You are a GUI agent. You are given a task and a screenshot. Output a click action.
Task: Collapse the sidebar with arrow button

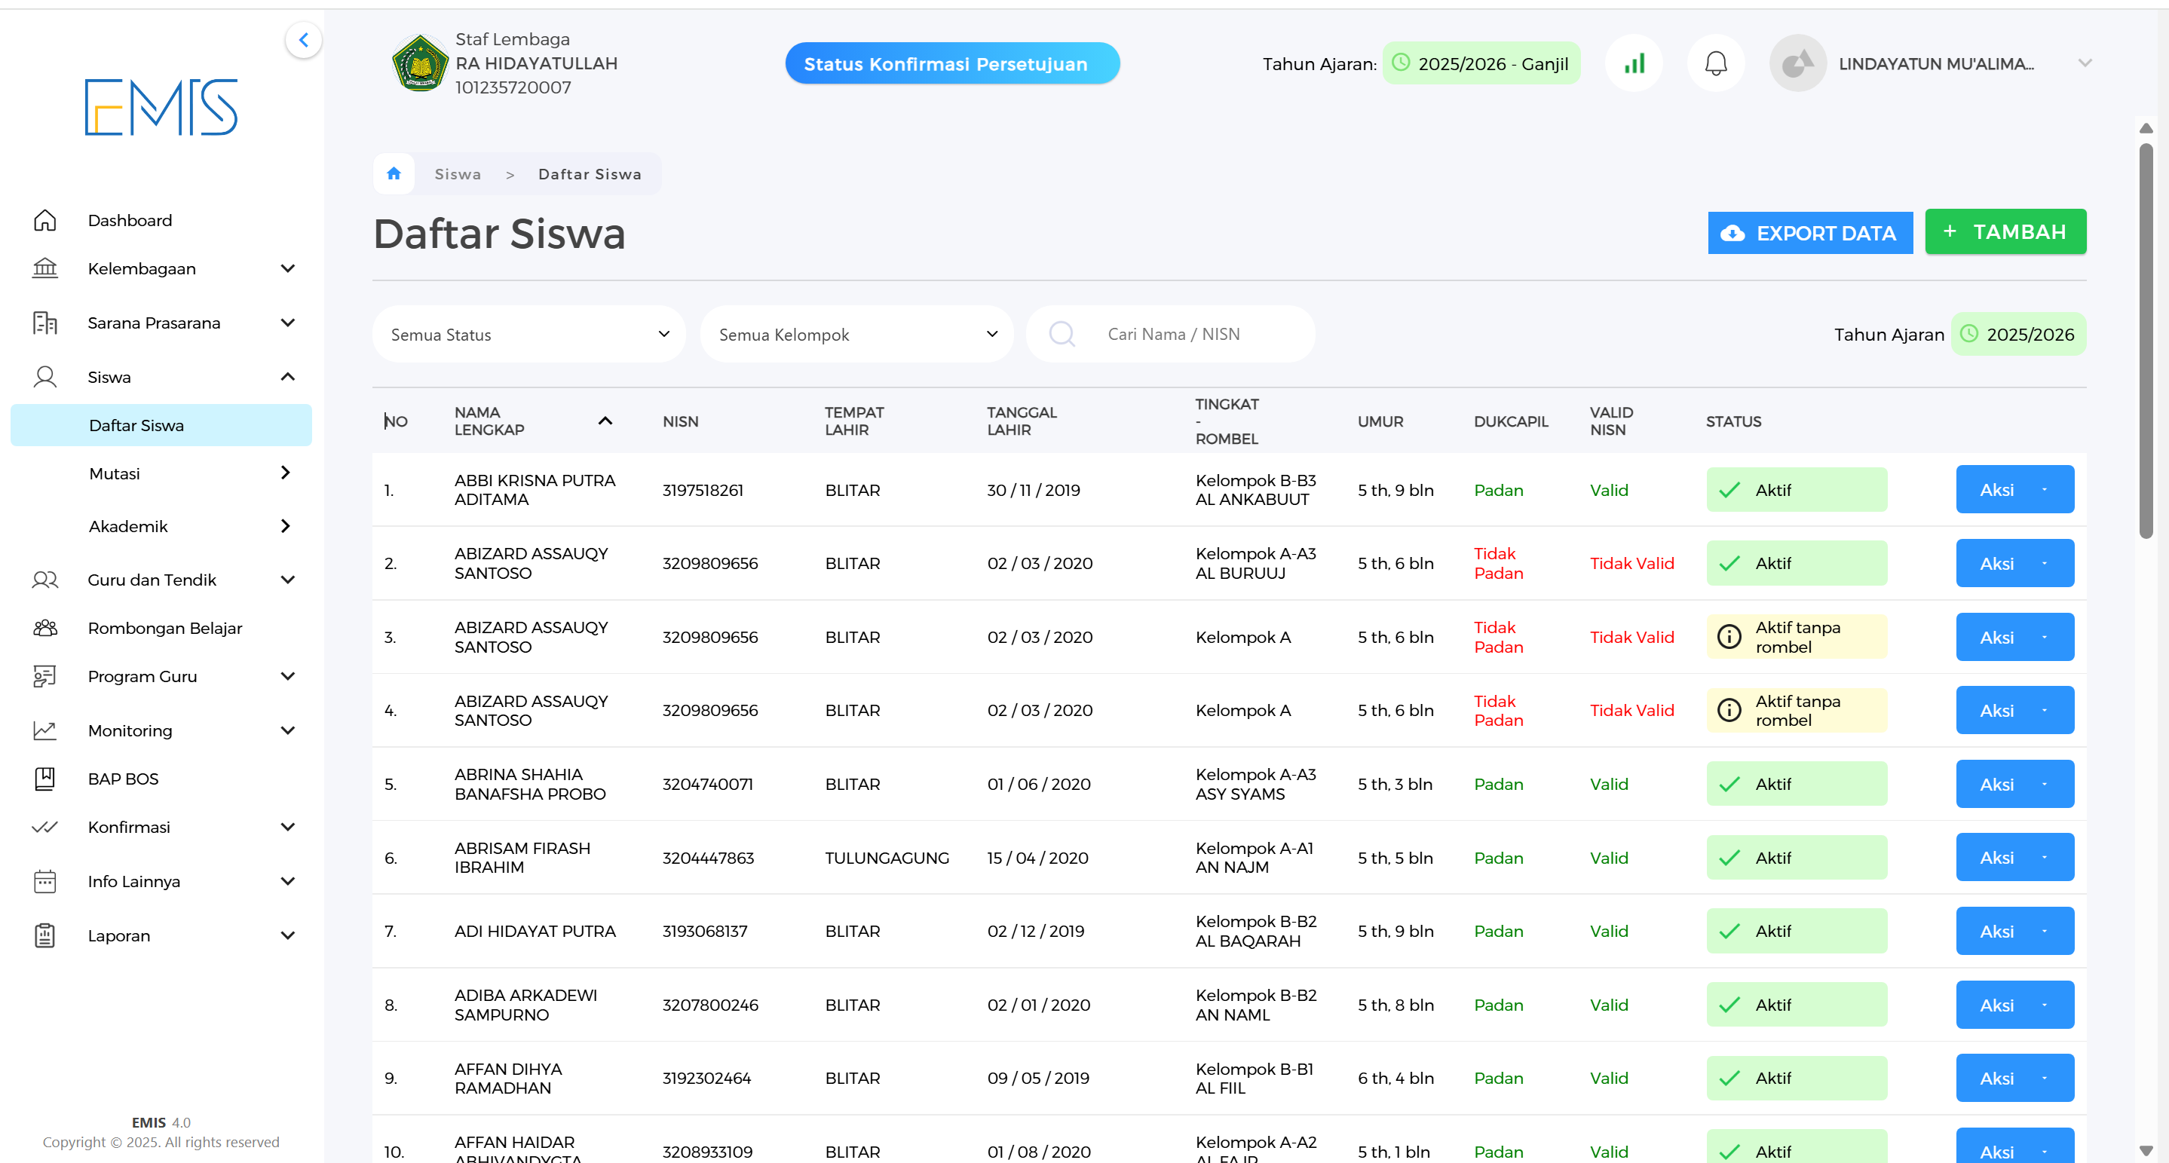pos(303,39)
